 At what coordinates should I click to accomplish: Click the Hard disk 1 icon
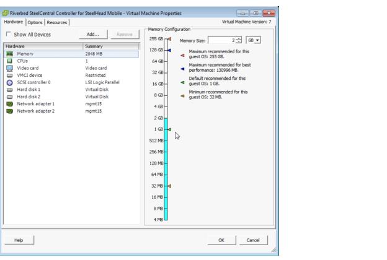(x=10, y=90)
